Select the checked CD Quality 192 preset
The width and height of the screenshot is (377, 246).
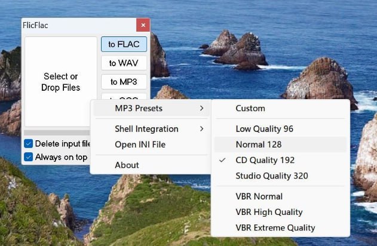pos(265,160)
